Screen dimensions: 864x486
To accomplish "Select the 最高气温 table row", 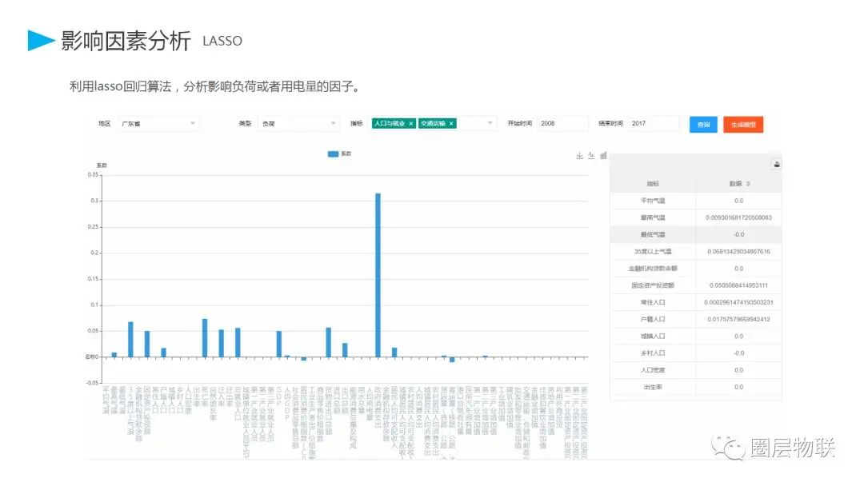I will click(x=695, y=218).
